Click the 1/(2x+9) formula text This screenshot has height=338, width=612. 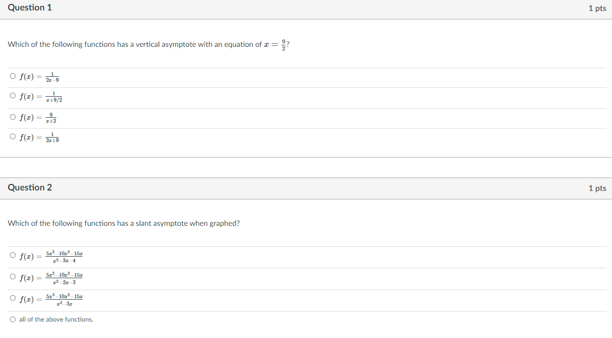click(39, 138)
